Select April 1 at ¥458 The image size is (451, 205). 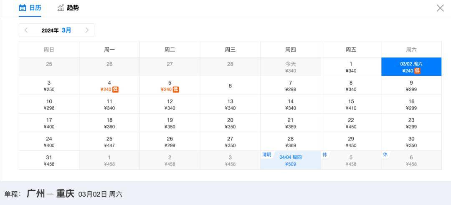point(109,160)
